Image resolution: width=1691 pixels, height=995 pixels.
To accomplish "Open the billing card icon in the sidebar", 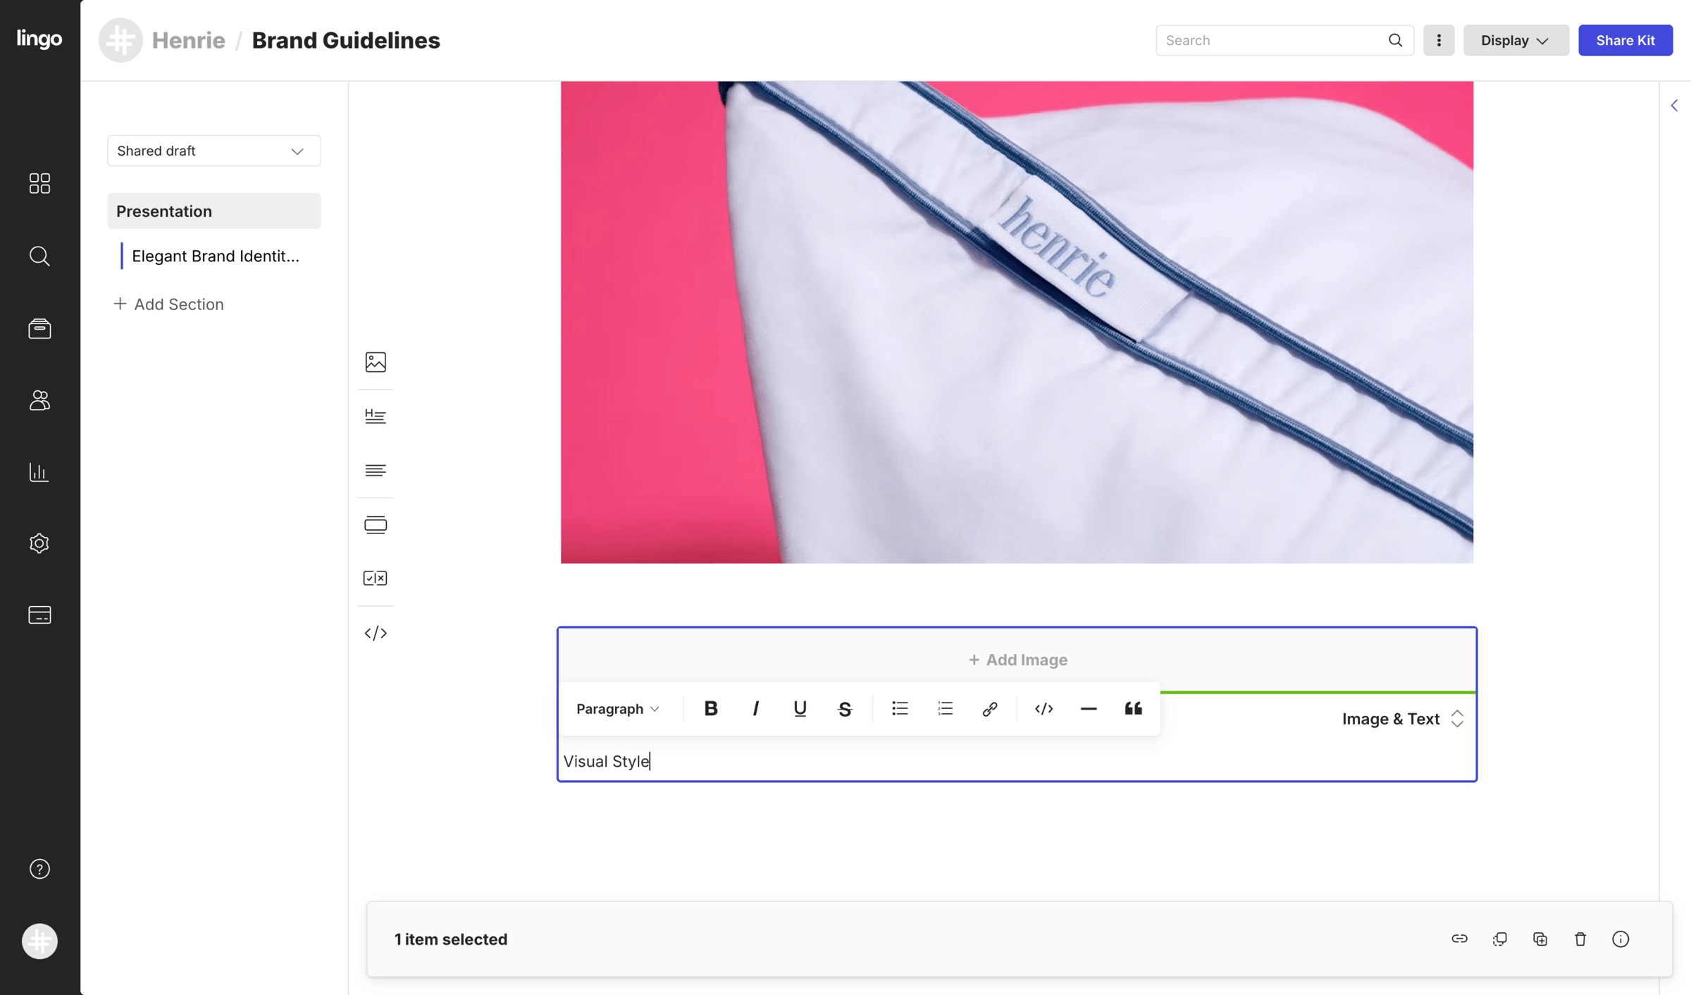I will point(39,615).
